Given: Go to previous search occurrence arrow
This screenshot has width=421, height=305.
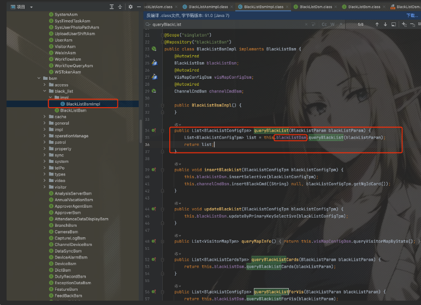Looking at the screenshot, I should point(377,25).
